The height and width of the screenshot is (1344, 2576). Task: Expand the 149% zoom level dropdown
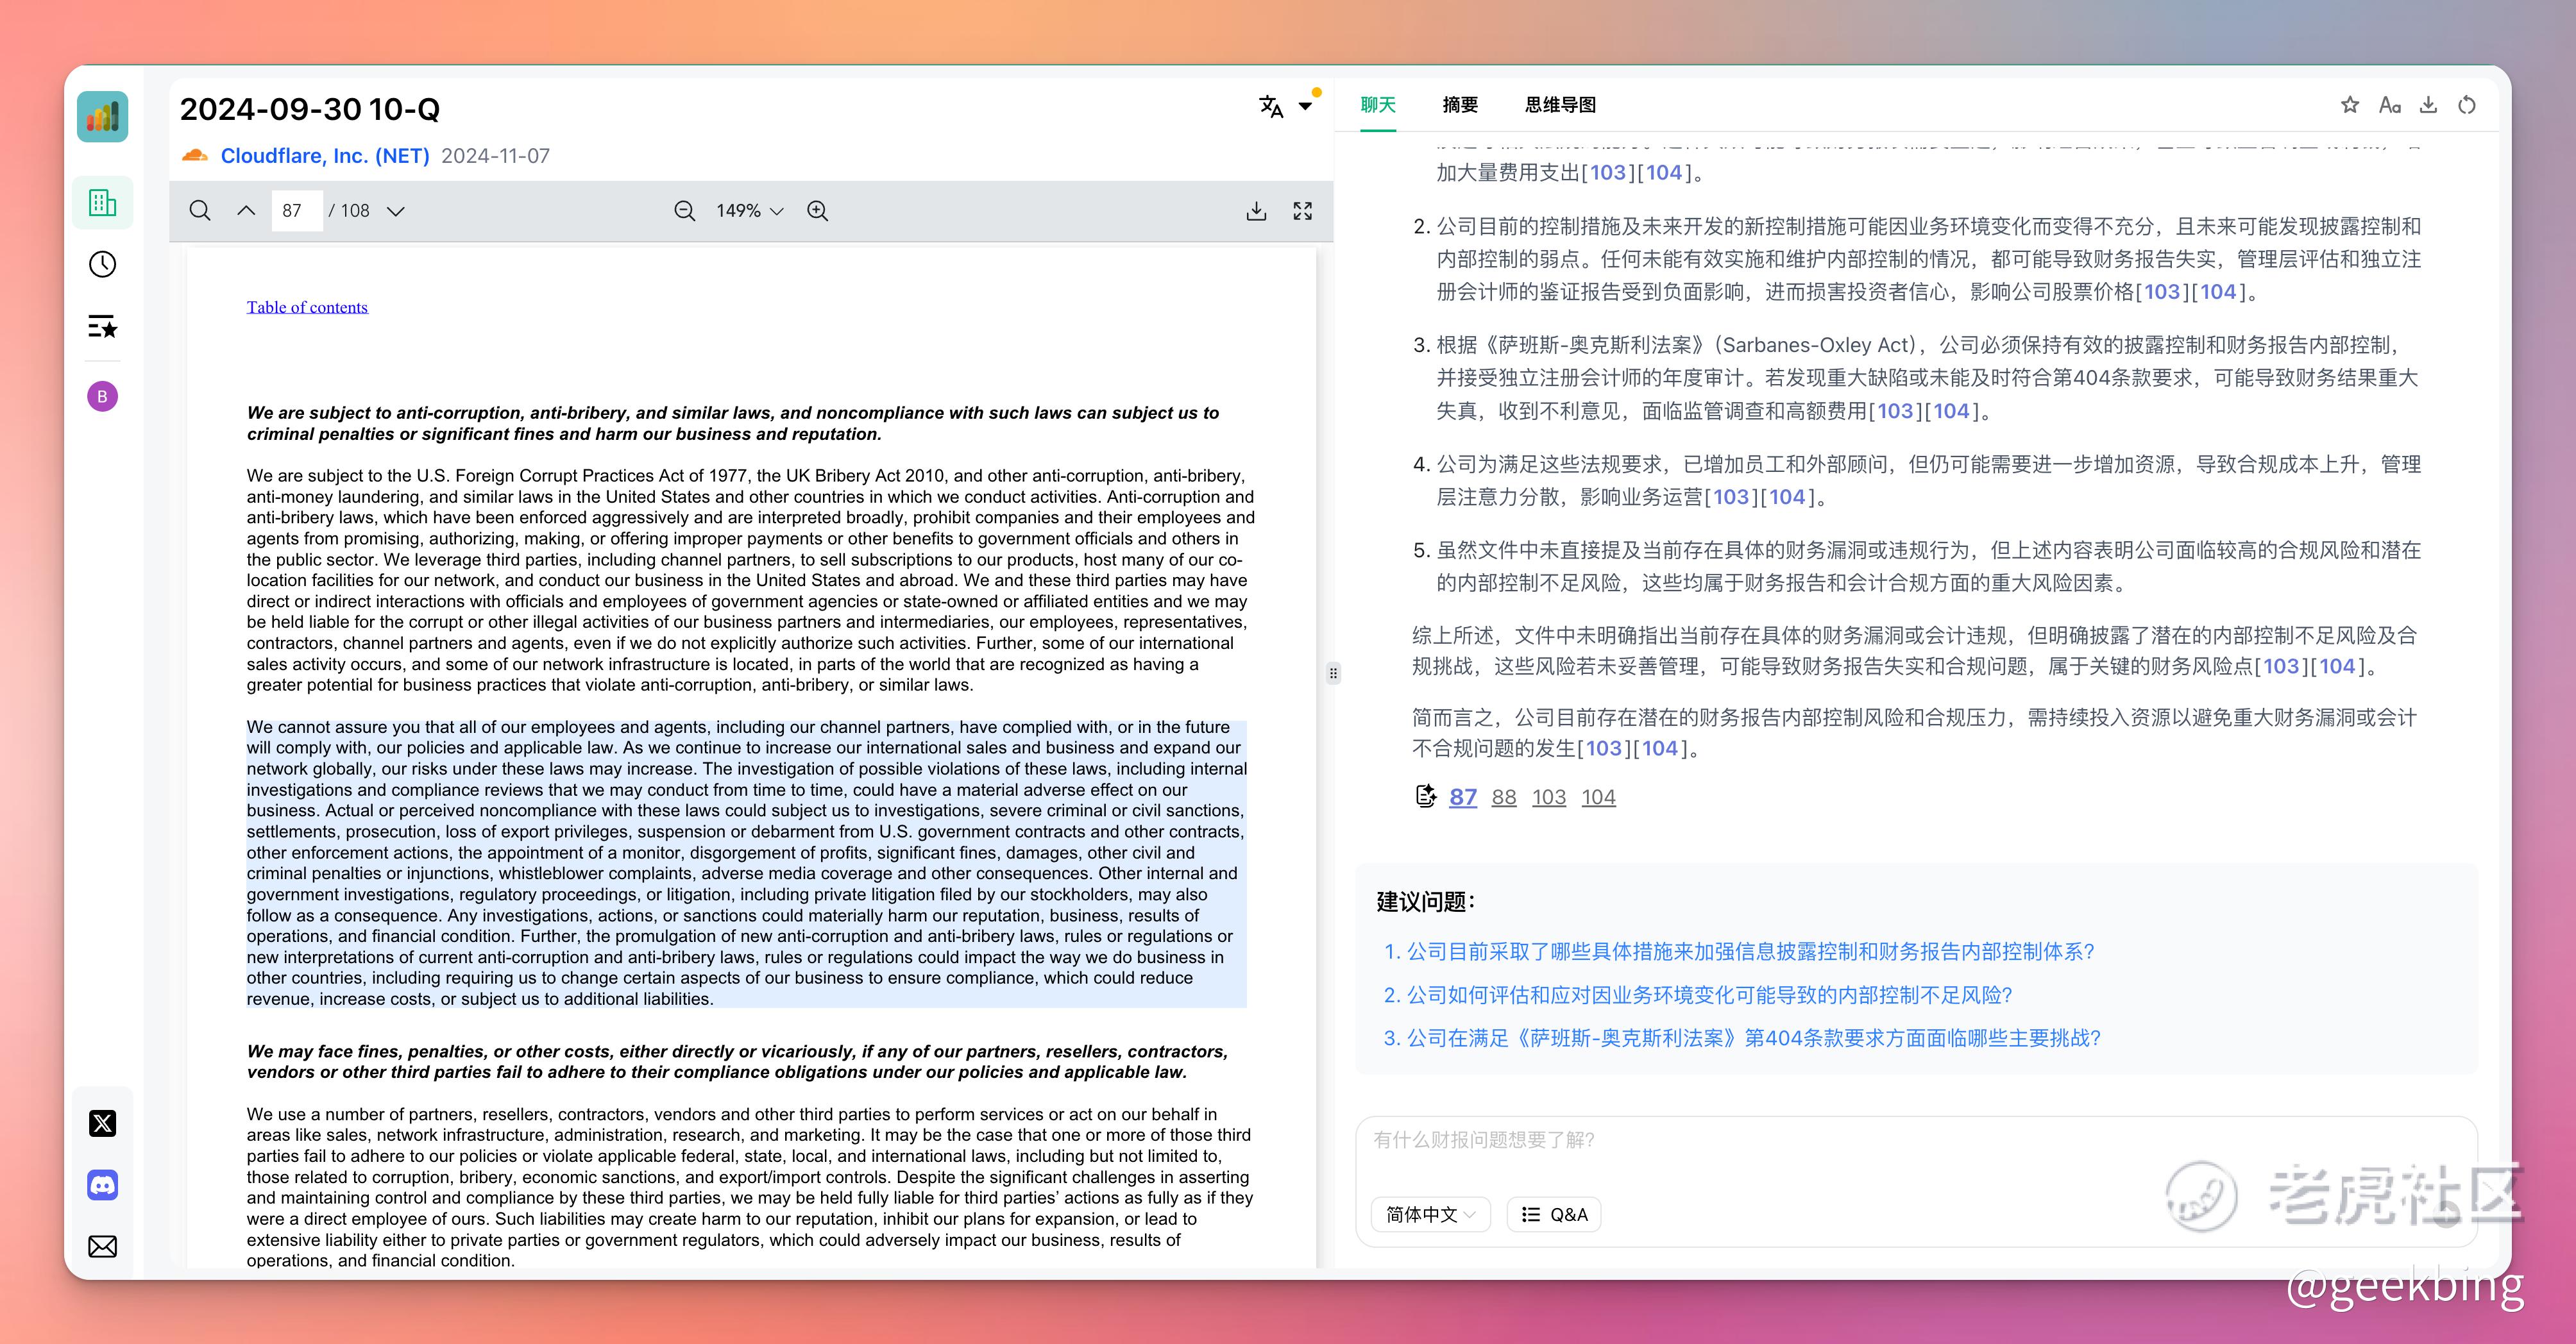[750, 211]
